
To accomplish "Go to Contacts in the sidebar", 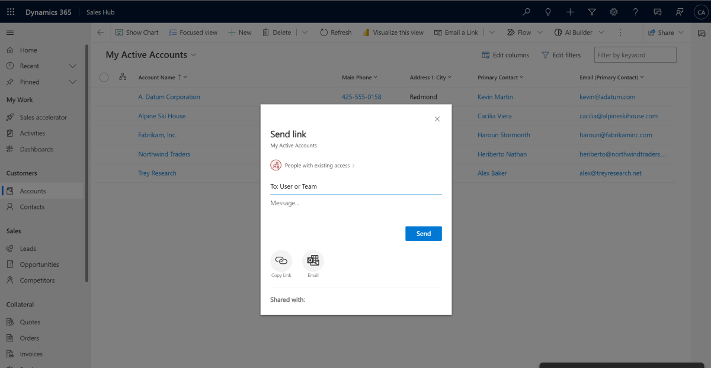I will tap(34, 206).
